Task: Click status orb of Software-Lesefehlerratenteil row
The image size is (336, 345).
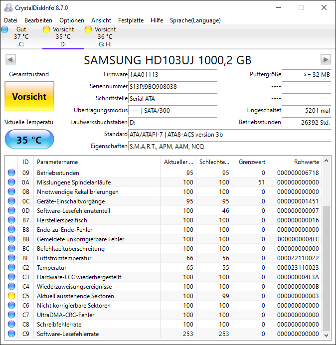Action: coord(11,210)
